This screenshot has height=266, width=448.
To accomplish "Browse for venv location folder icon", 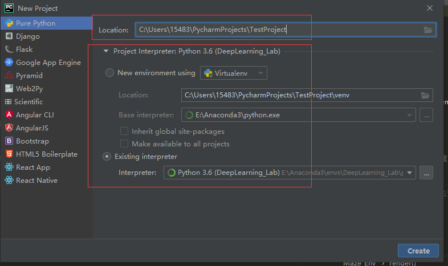I will click(425, 95).
